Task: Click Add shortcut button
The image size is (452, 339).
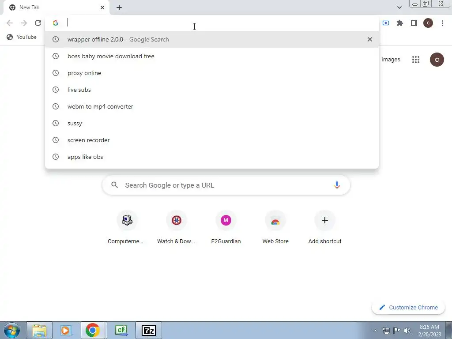Action: [x=325, y=228]
